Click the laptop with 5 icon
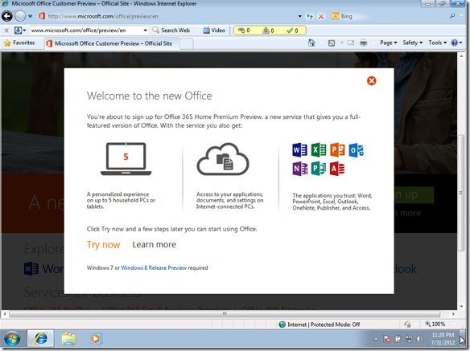 click(126, 159)
